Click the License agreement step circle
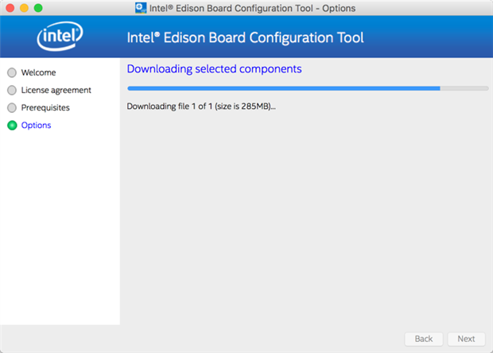The height and width of the screenshot is (353, 493). (x=12, y=90)
